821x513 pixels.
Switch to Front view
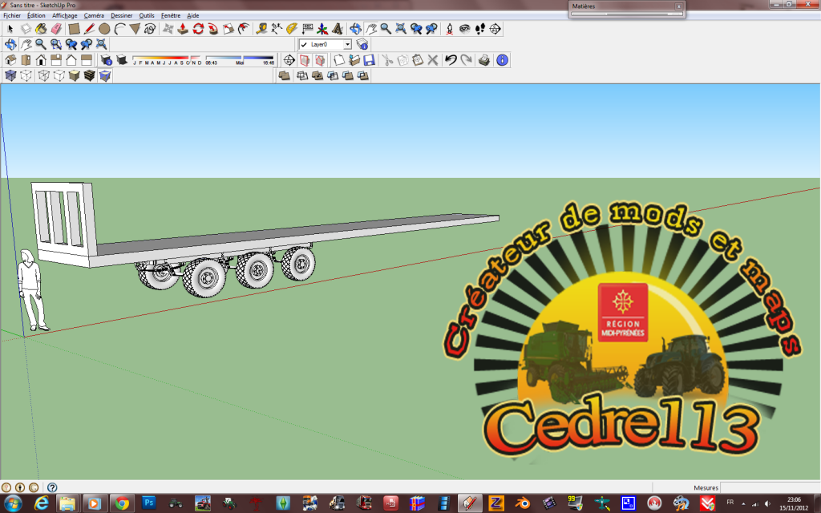click(x=41, y=60)
